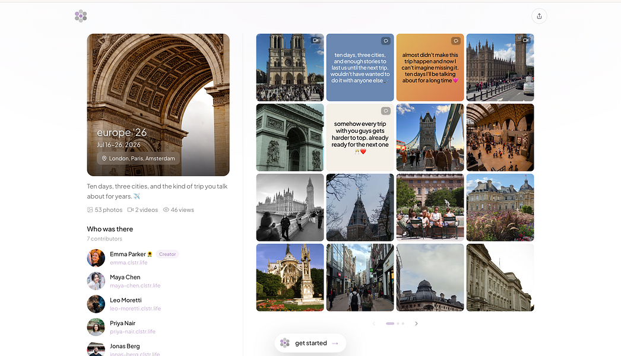Jump to the third pagination dot
This screenshot has height=356, width=621.
click(403, 323)
